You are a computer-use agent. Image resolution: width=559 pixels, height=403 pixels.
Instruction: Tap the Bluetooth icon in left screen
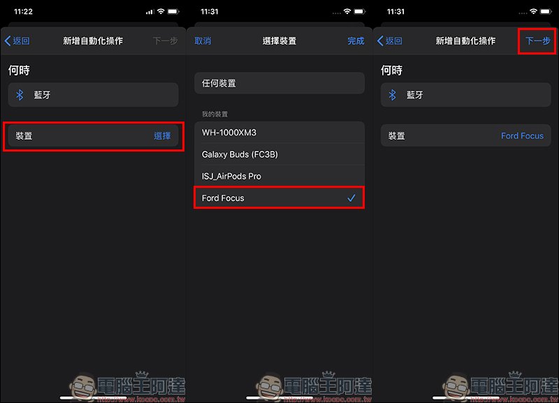tap(20, 95)
